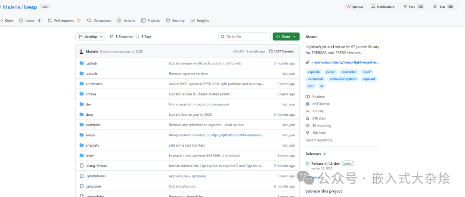View the 158 forks link in About
This screenshot has height=197, width=465.
[x=316, y=133]
